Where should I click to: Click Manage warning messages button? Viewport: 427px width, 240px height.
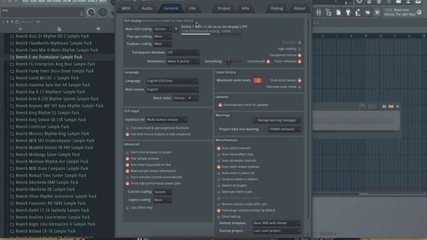click(277, 120)
